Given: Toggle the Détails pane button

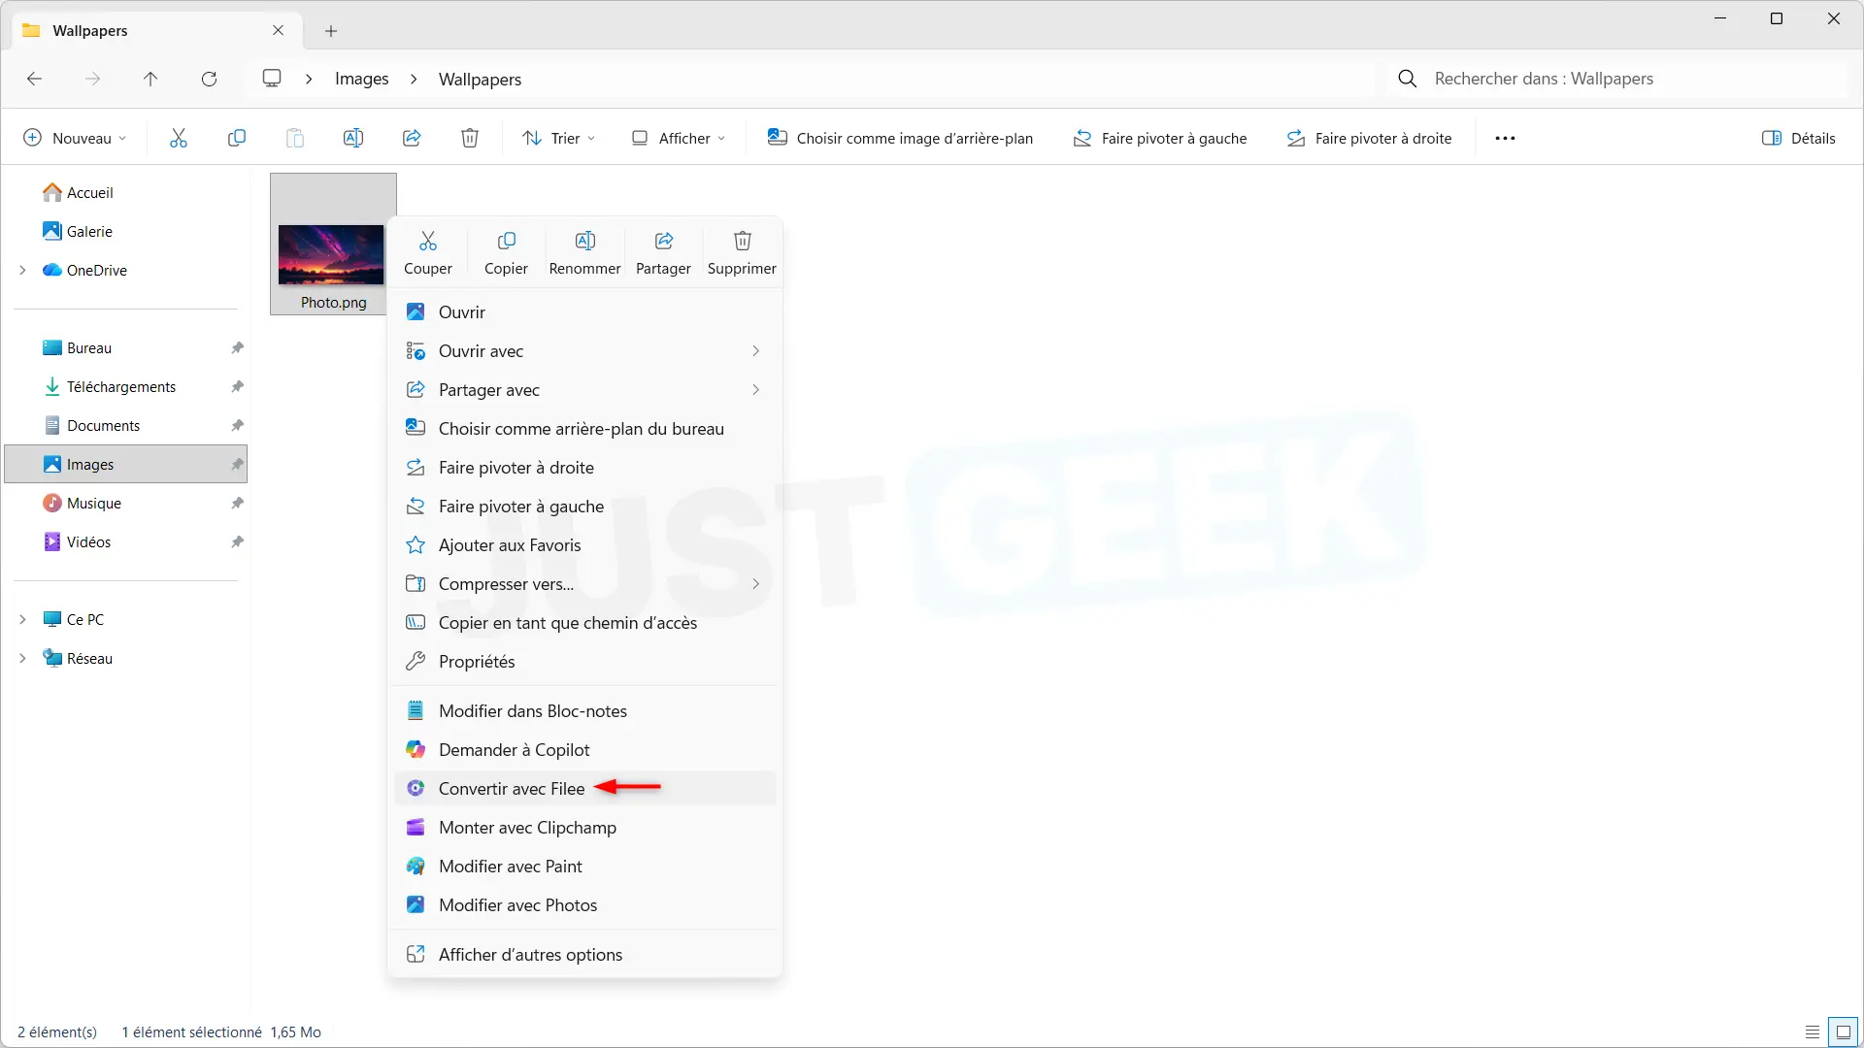Looking at the screenshot, I should 1798,138.
